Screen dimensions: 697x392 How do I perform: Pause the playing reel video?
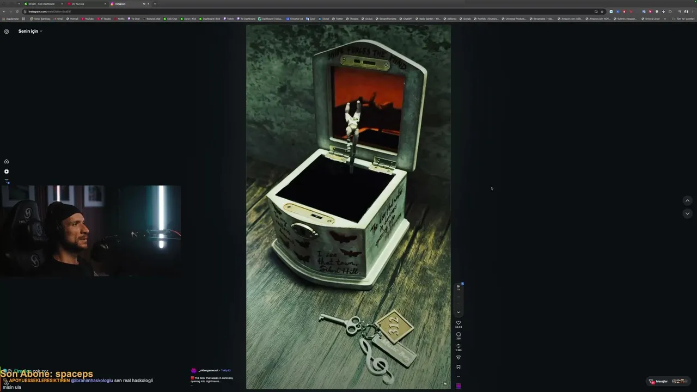[x=348, y=207]
